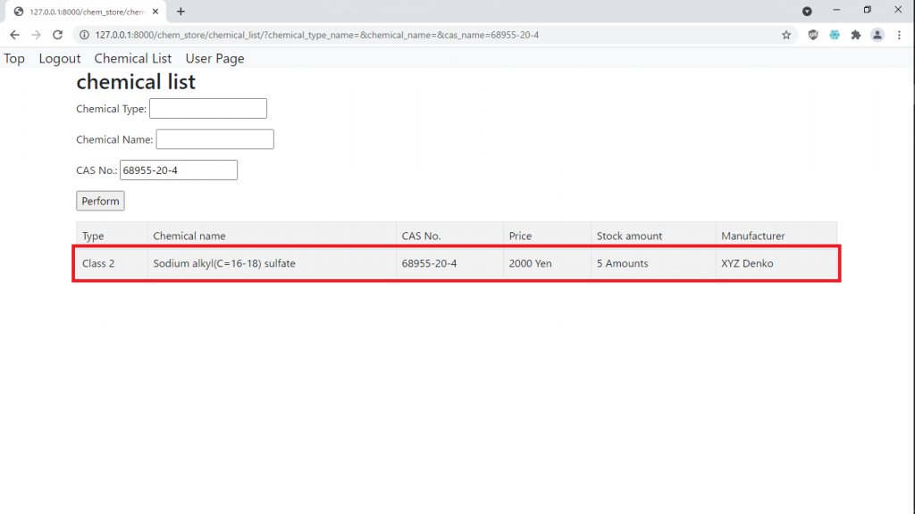
Task: Select the Sodium alkyl(C=16-18) sulfate row
Action: (456, 263)
